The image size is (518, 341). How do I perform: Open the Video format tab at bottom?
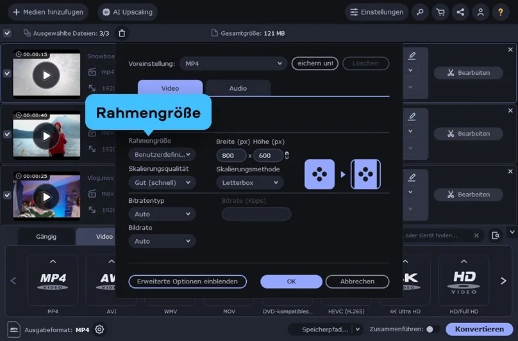pos(96,237)
